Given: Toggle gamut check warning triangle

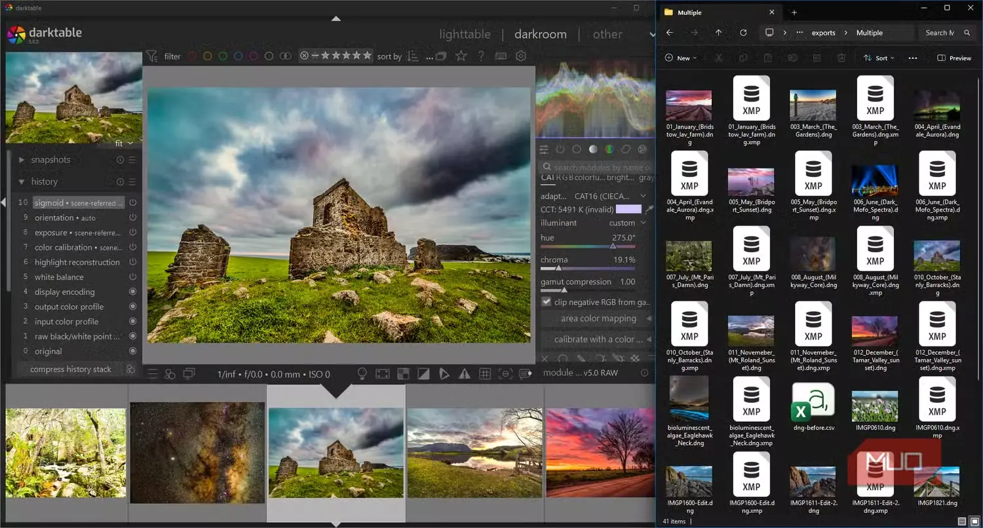Looking at the screenshot, I should 465,374.
